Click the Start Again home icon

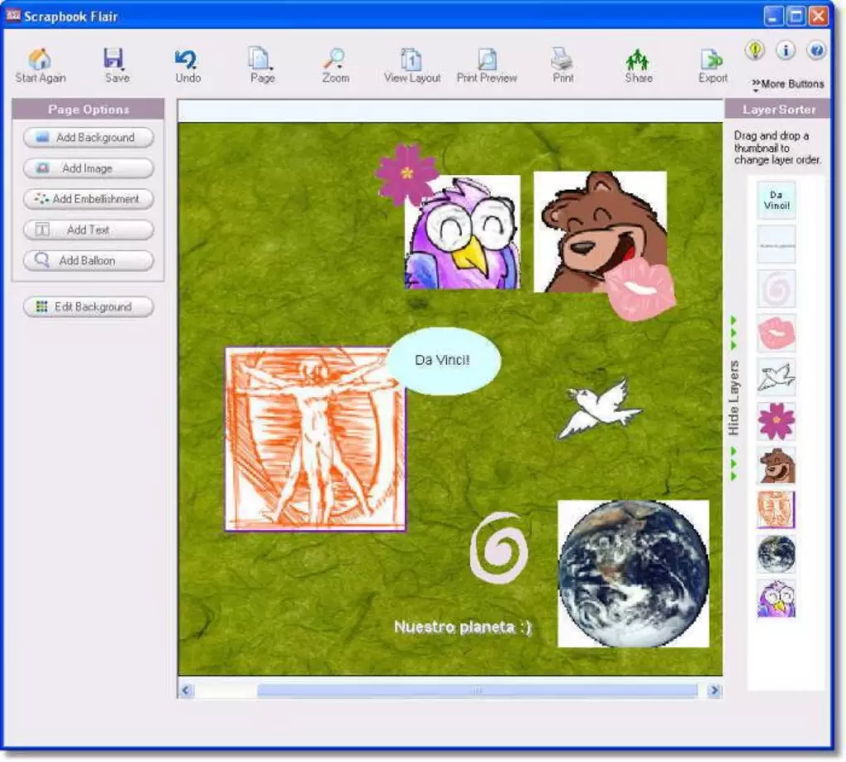click(40, 59)
